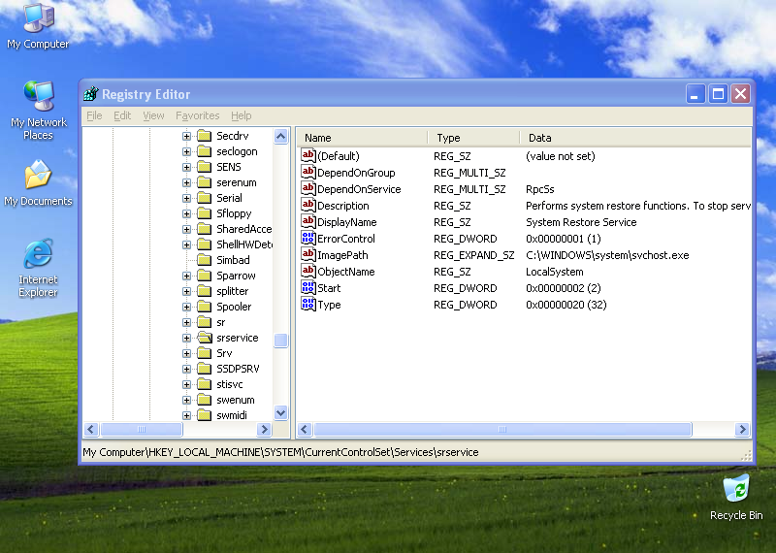The height and width of the screenshot is (553, 776).
Task: Click the Spooler folder icon
Action: click(205, 307)
